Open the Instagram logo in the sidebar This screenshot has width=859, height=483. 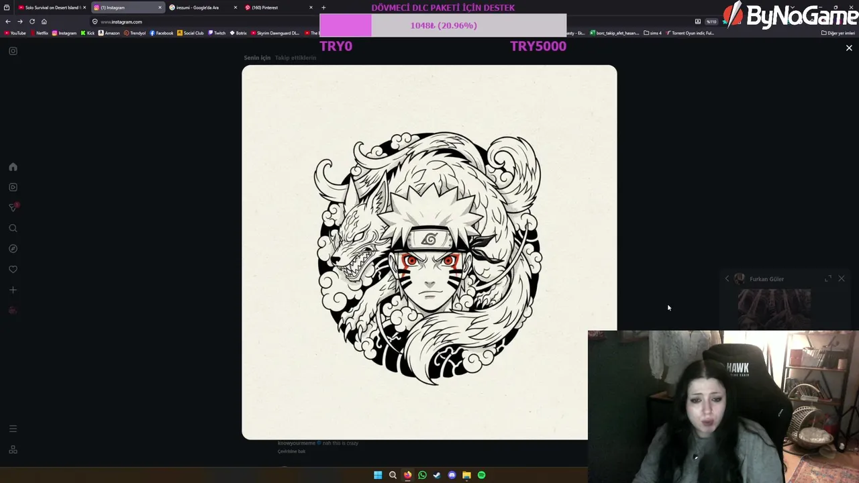[13, 51]
